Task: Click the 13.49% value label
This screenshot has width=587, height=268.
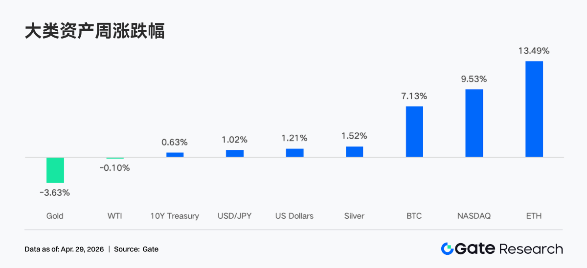Action: [534, 51]
